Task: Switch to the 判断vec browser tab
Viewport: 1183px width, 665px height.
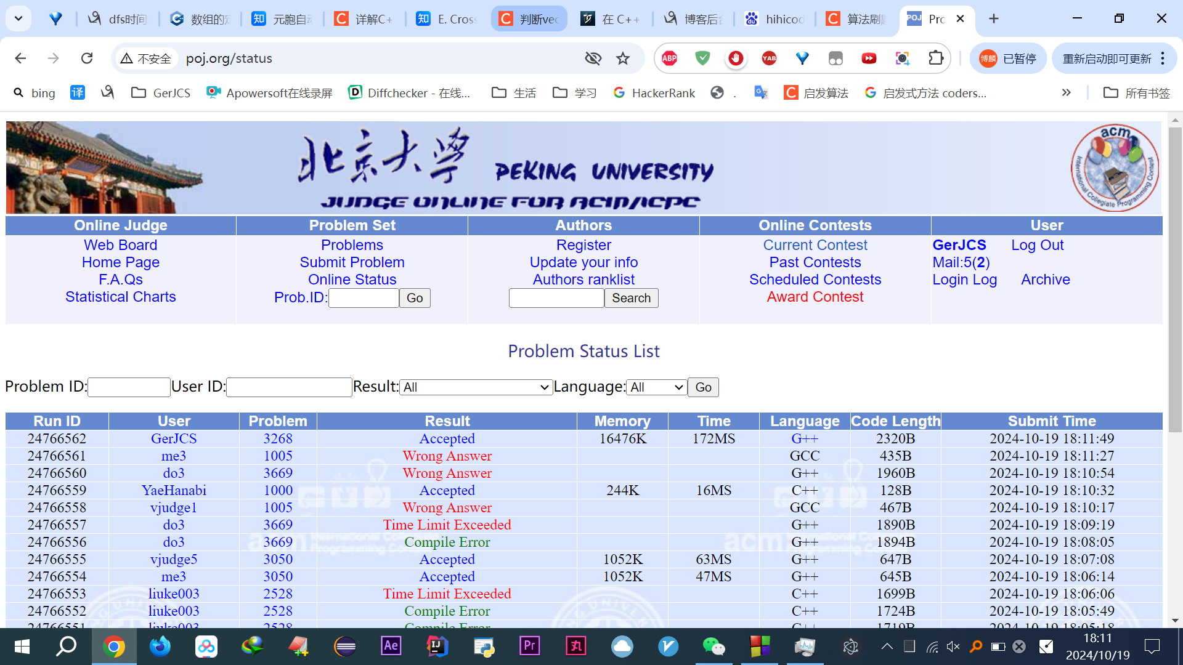Action: click(529, 19)
